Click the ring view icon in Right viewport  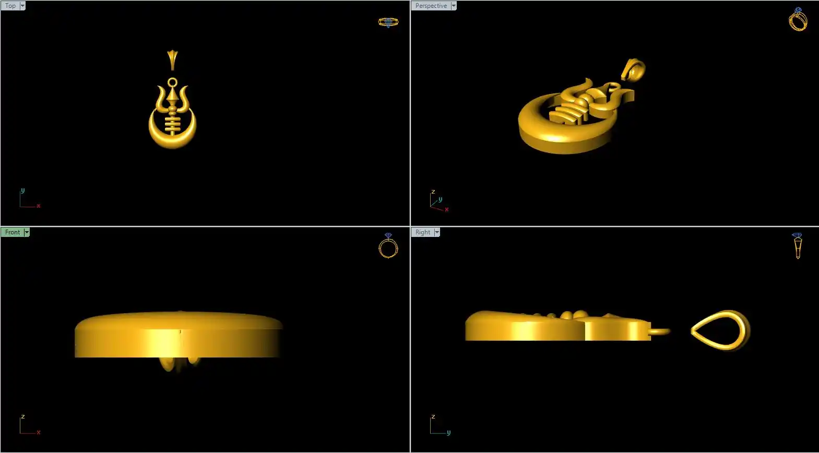[797, 245]
